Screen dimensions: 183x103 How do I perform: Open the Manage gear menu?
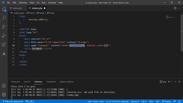(4, 94)
